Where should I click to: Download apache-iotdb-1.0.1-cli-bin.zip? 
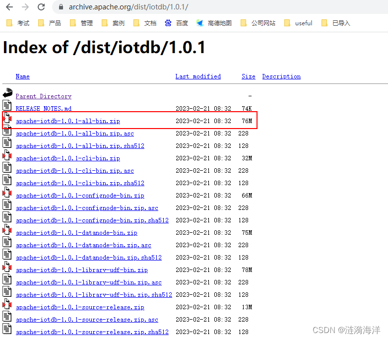[68, 158]
